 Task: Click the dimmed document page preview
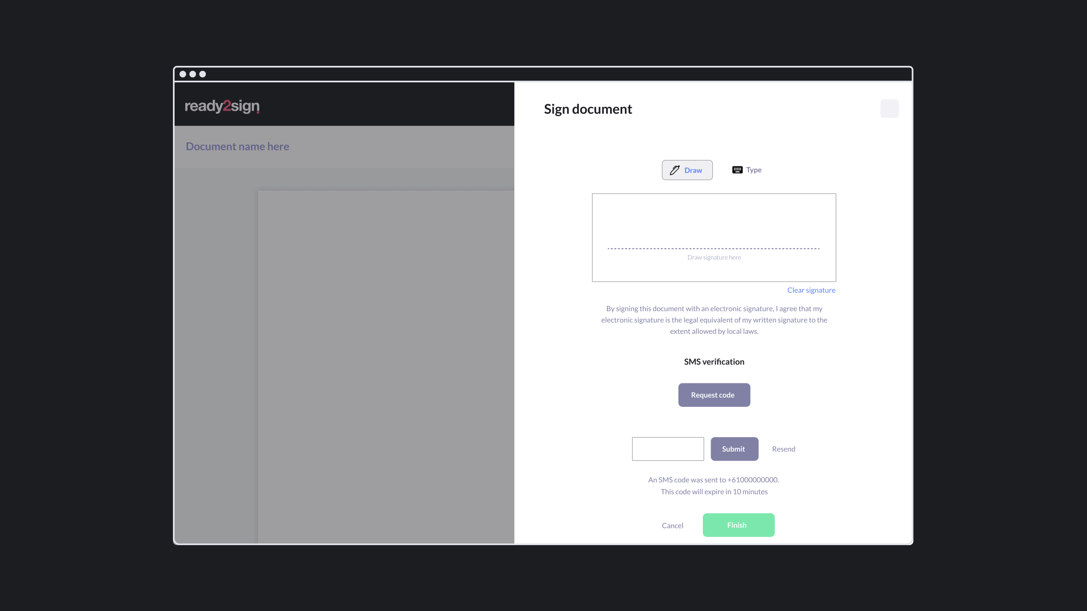[386, 367]
